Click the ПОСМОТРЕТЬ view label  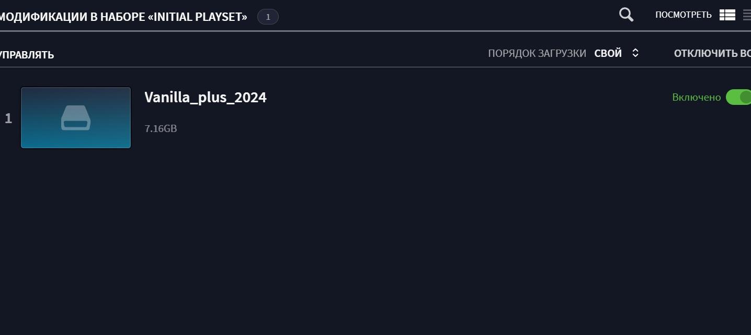click(x=683, y=15)
